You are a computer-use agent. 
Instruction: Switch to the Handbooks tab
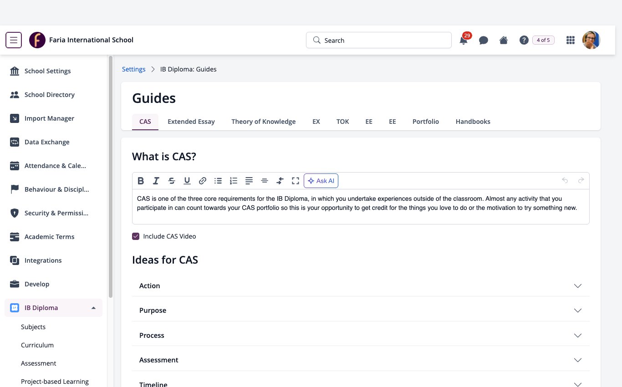[473, 122]
